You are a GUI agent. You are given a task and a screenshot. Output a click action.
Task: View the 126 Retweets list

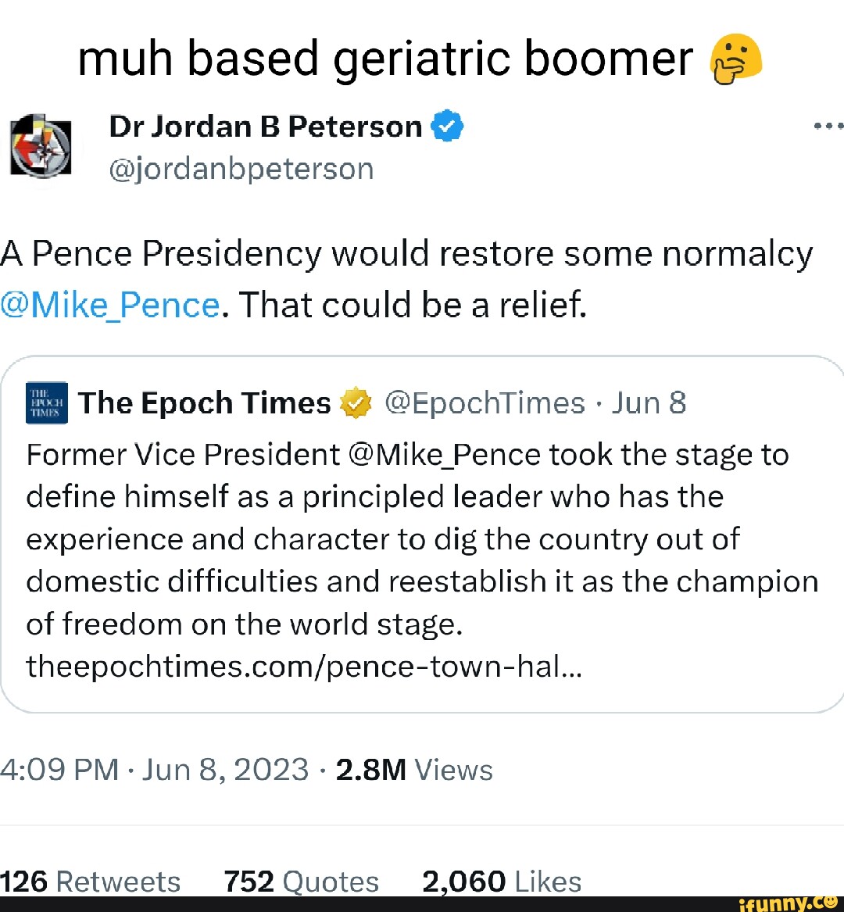[x=91, y=882]
